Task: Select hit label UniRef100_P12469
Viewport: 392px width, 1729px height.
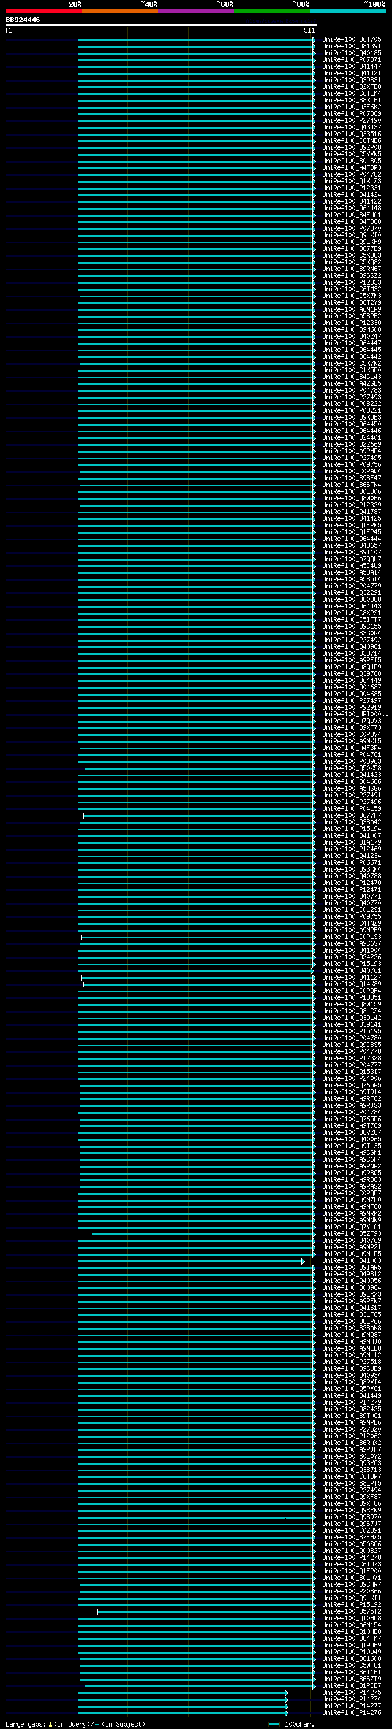Action: (352, 849)
